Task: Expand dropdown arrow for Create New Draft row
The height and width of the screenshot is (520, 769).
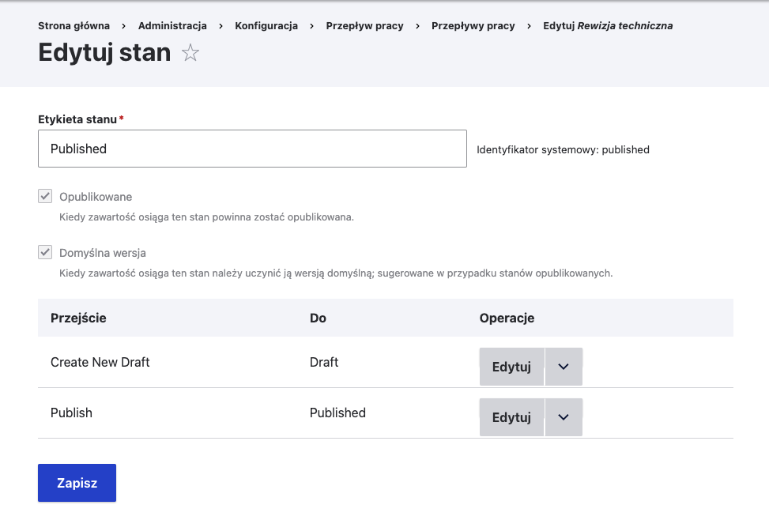Action: [x=564, y=367]
